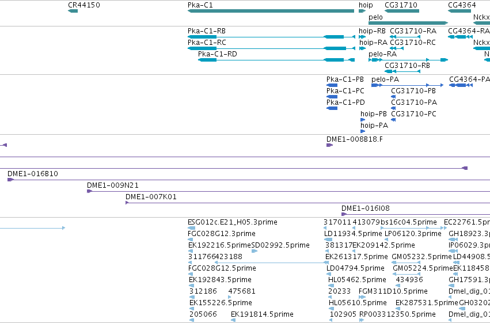Viewport: 490px width, 323px height.
Task: Open the Pka-C1-RB transcript label
Action: click(x=207, y=31)
